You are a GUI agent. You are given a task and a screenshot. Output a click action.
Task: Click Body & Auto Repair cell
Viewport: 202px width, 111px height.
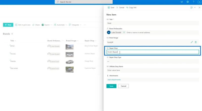click(x=91, y=46)
